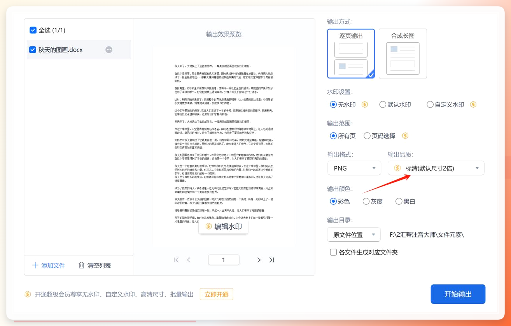Select the 彩色 output color radio
This screenshot has width=511, height=326.
coord(333,201)
